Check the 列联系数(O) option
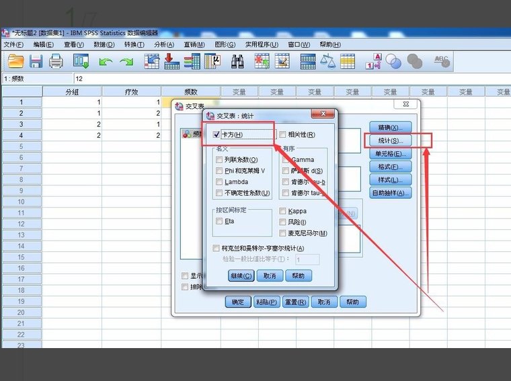Viewport: 511px width, 381px height. click(x=219, y=159)
